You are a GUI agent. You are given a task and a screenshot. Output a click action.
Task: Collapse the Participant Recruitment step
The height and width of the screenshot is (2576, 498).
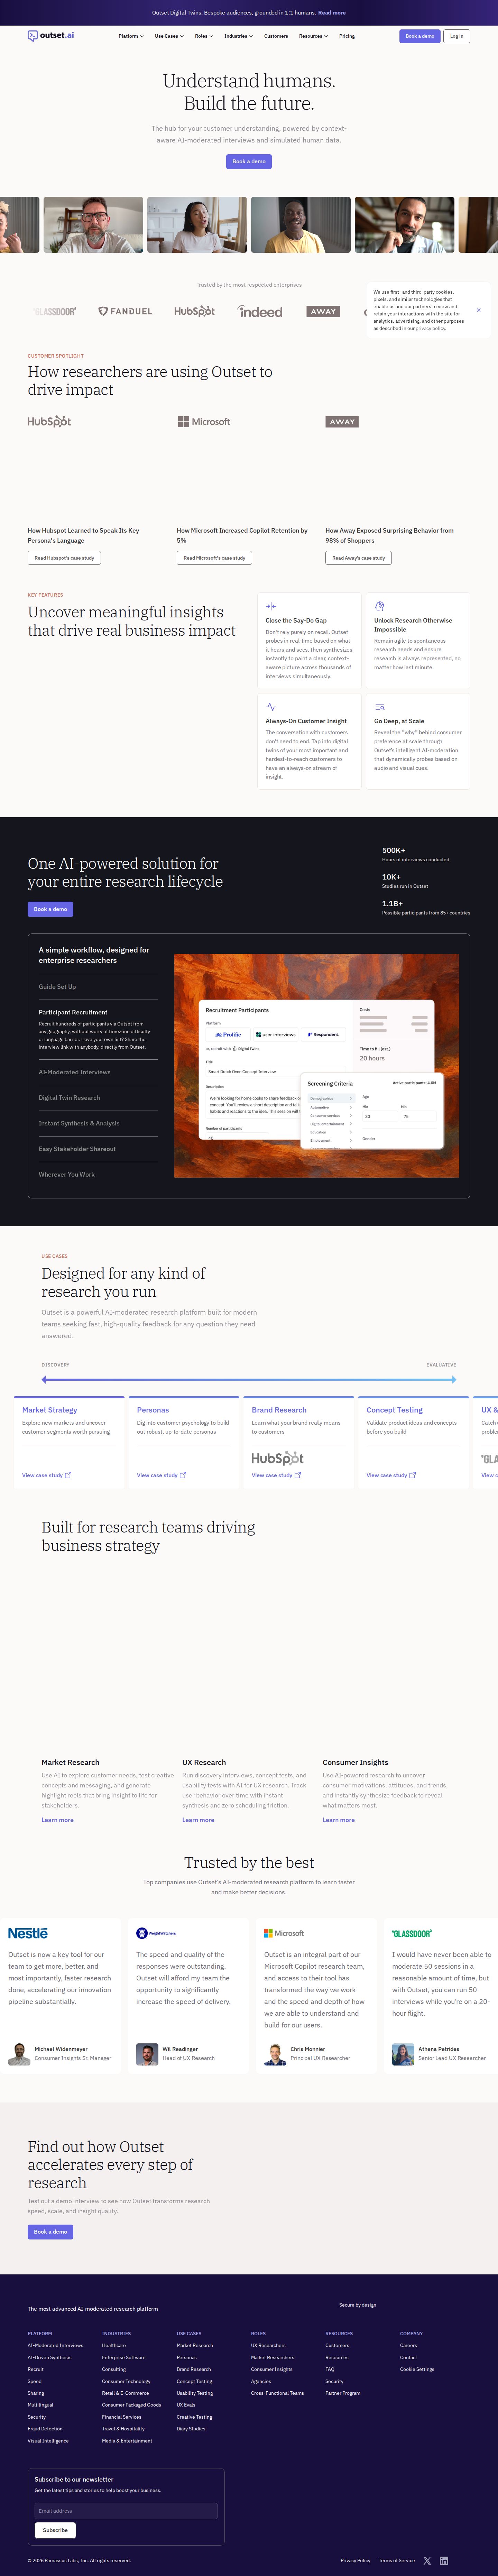(73, 1012)
